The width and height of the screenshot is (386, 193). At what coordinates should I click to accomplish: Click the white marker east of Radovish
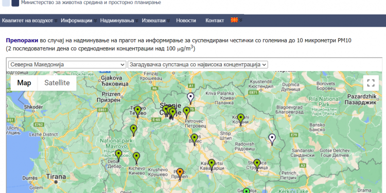point(272,139)
